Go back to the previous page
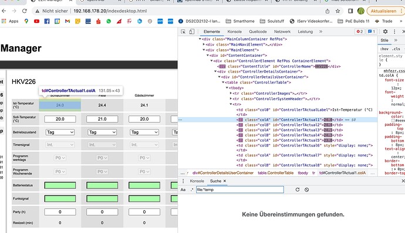405x233 pixels. [x=4, y=11]
